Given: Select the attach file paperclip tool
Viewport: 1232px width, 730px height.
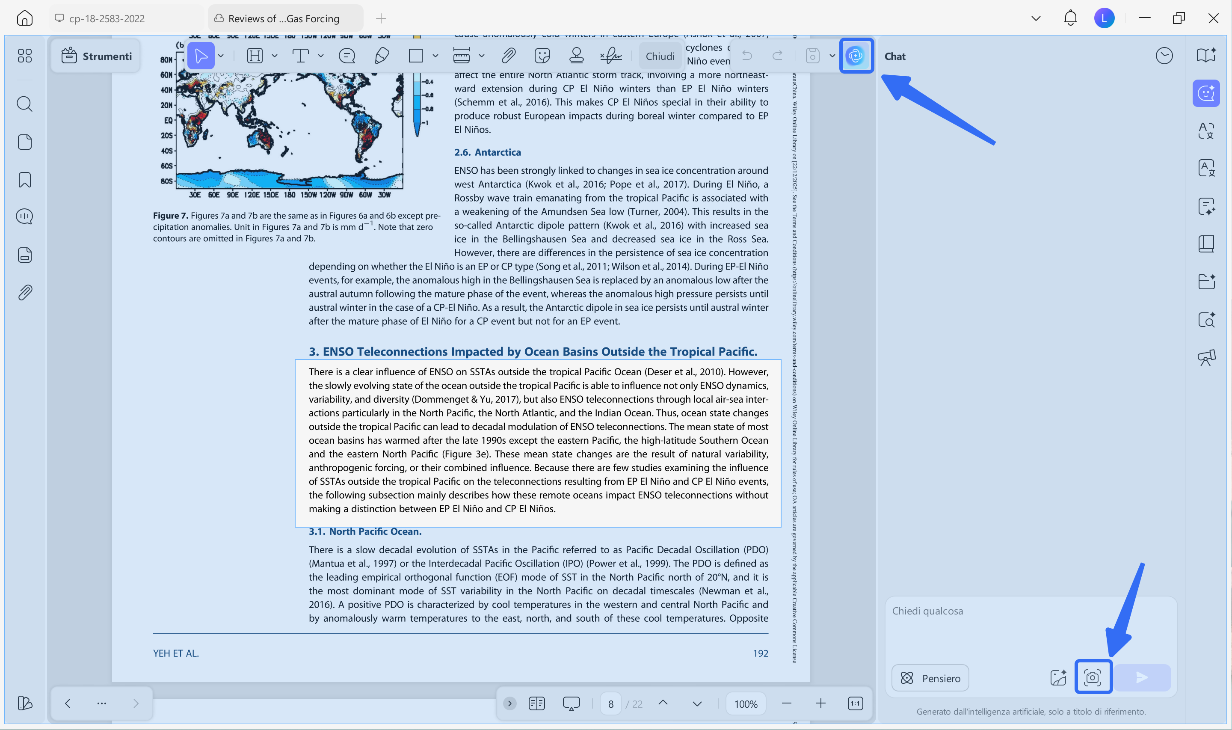Looking at the screenshot, I should coord(508,56).
